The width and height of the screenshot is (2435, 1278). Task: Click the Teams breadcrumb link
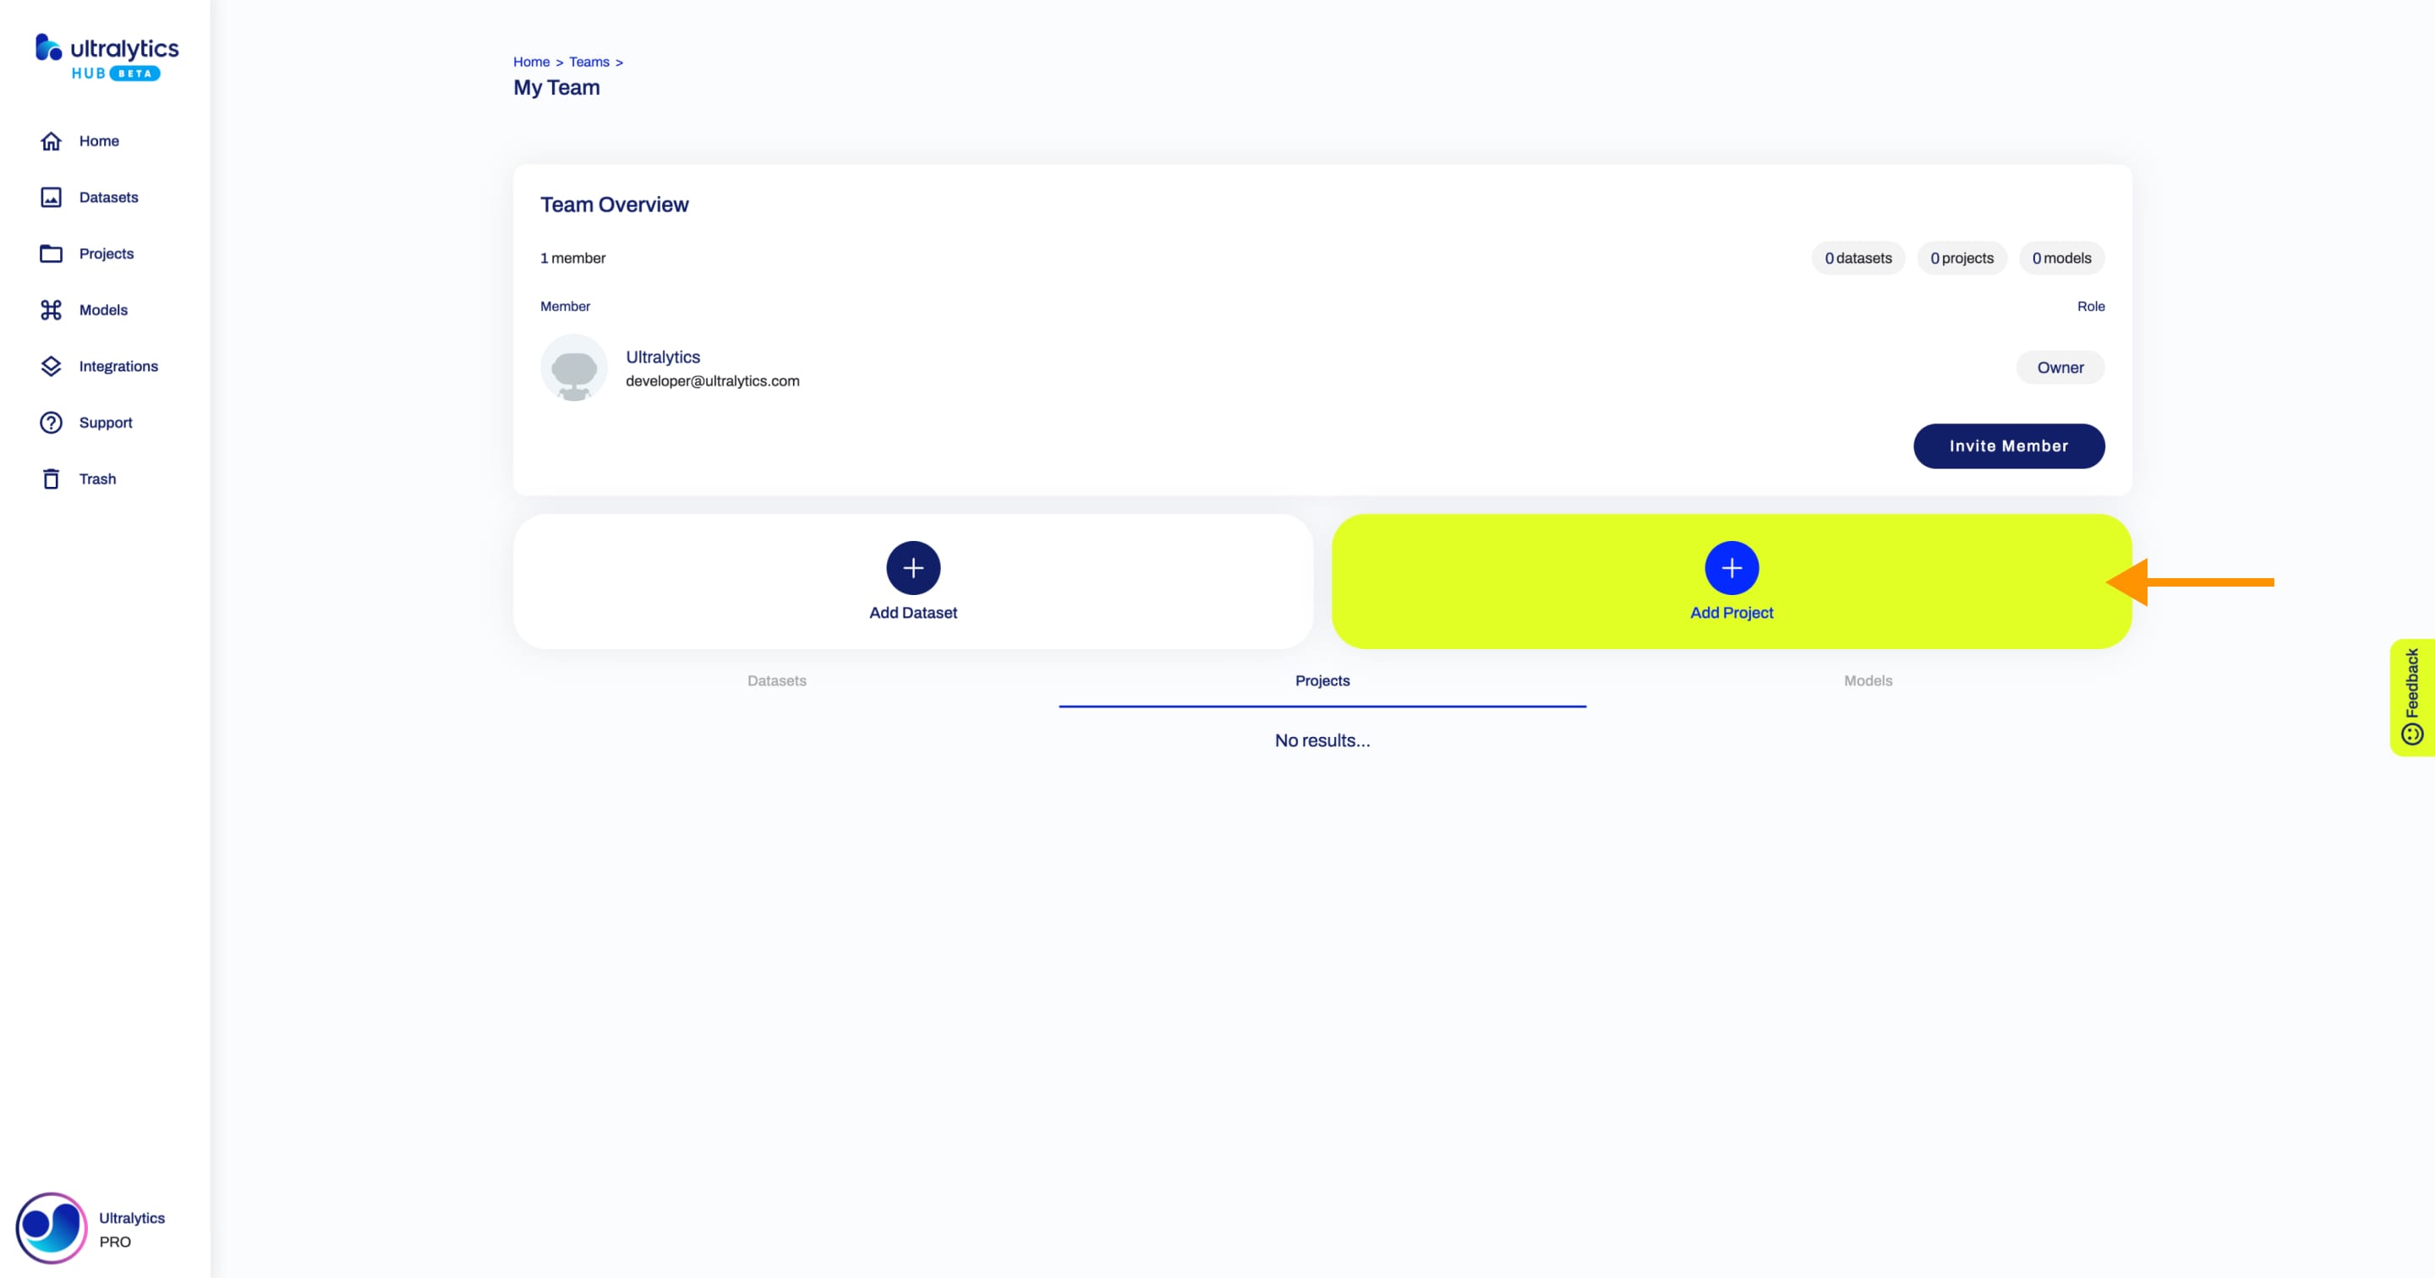pyautogui.click(x=588, y=61)
